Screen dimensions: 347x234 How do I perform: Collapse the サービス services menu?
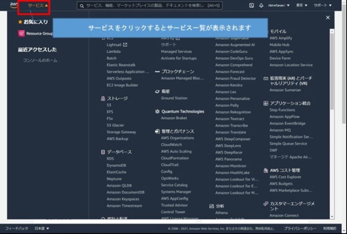click(x=38, y=5)
